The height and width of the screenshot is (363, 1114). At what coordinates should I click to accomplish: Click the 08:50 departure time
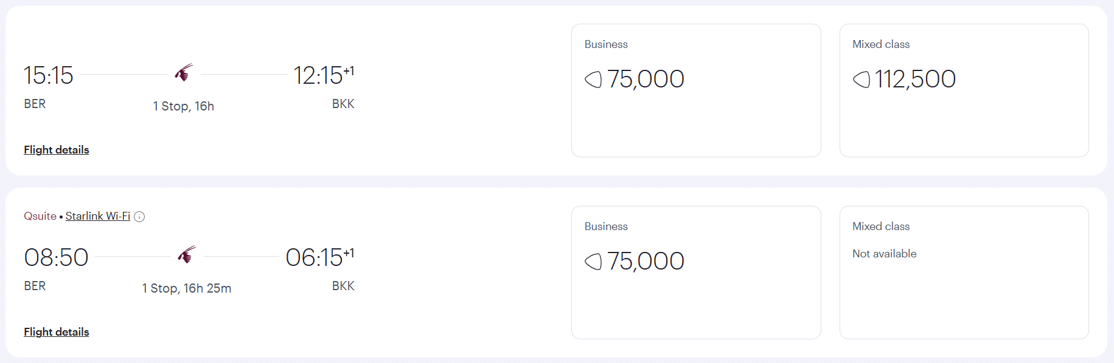pos(57,257)
